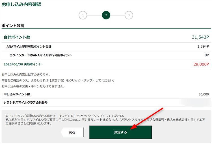Click the 1,394P value

(203, 47)
